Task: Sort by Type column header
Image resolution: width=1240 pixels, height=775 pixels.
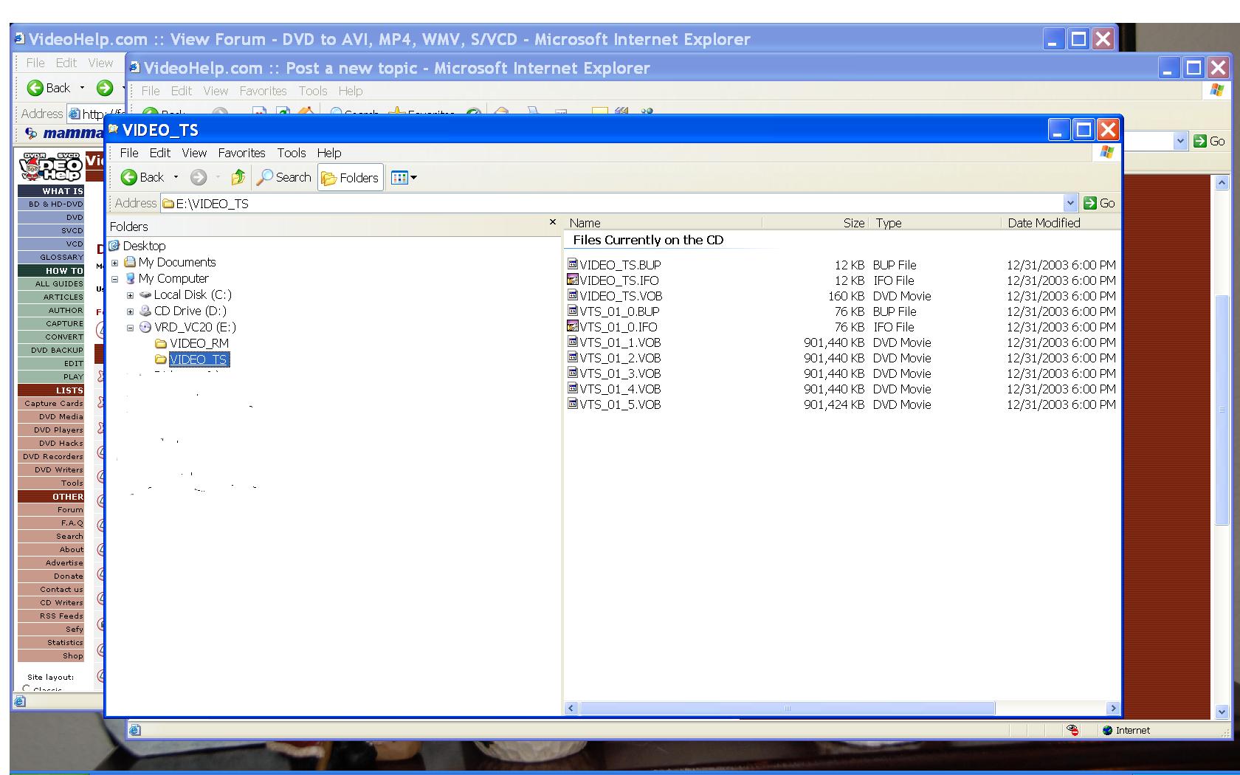Action: click(935, 223)
